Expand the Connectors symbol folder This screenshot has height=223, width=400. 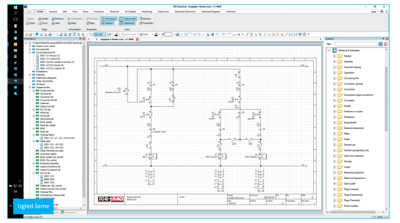pos(334,89)
